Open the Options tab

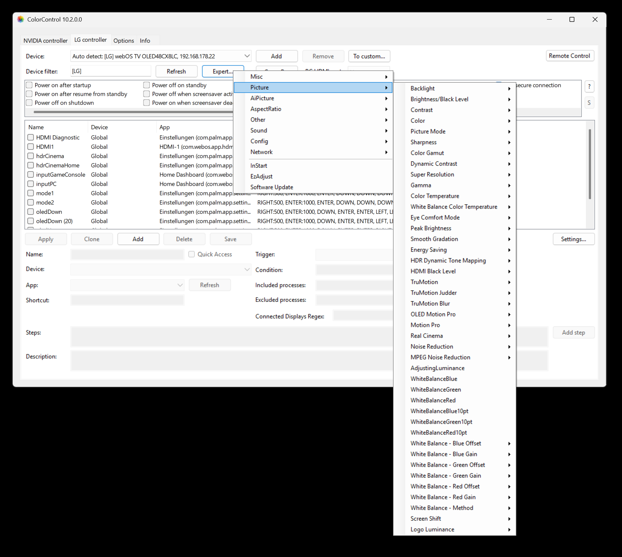pos(124,40)
